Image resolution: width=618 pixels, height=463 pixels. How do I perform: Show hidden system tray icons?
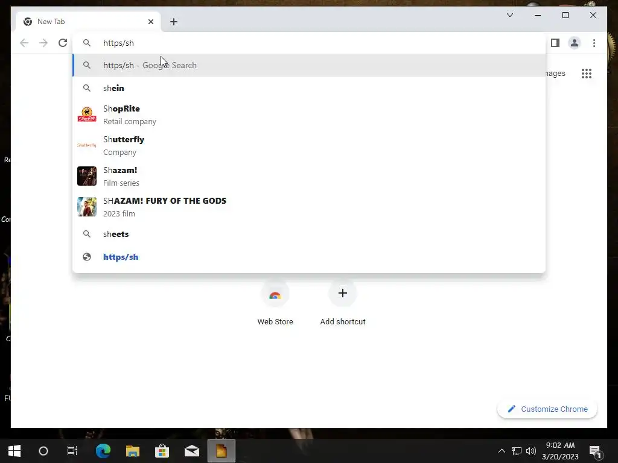click(502, 451)
